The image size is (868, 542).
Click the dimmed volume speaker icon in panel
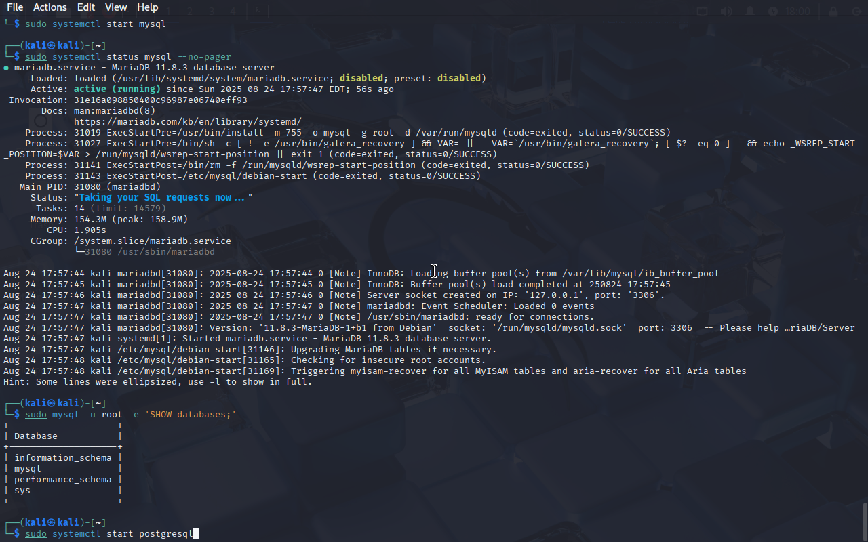click(x=726, y=12)
